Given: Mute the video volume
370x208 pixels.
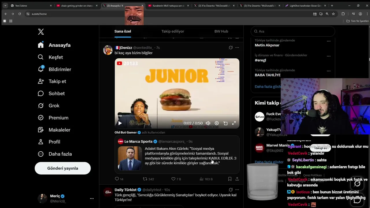Looking at the screenshot, I should click(x=208, y=123).
